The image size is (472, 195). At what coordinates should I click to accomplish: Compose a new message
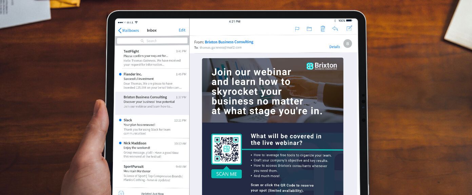(349, 28)
